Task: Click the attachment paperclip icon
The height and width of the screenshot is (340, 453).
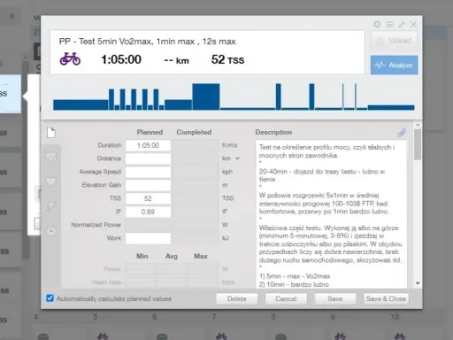Action: pos(402,133)
